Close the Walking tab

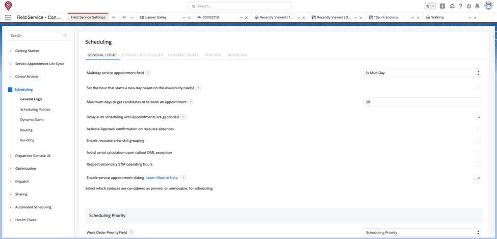(x=475, y=18)
